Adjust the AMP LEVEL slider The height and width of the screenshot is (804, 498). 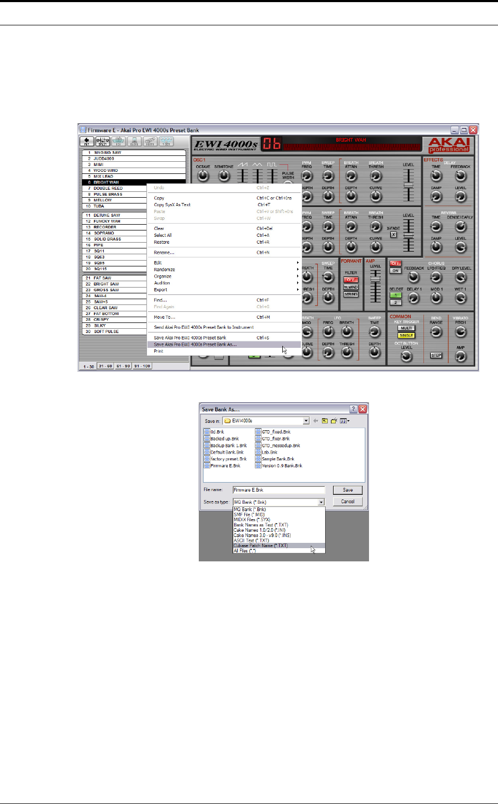375,279
